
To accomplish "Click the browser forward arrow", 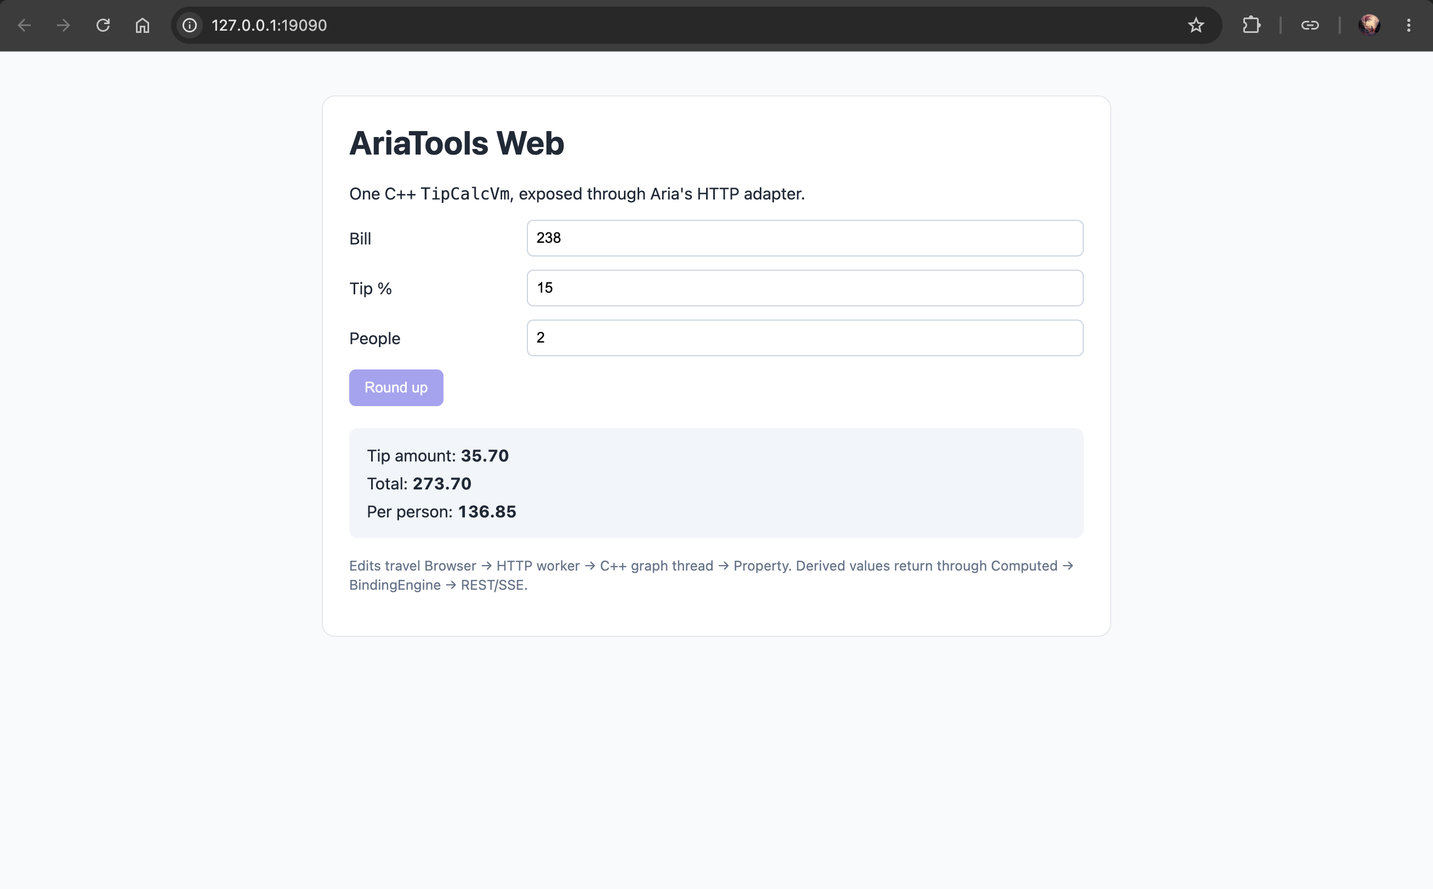I will pos(64,25).
